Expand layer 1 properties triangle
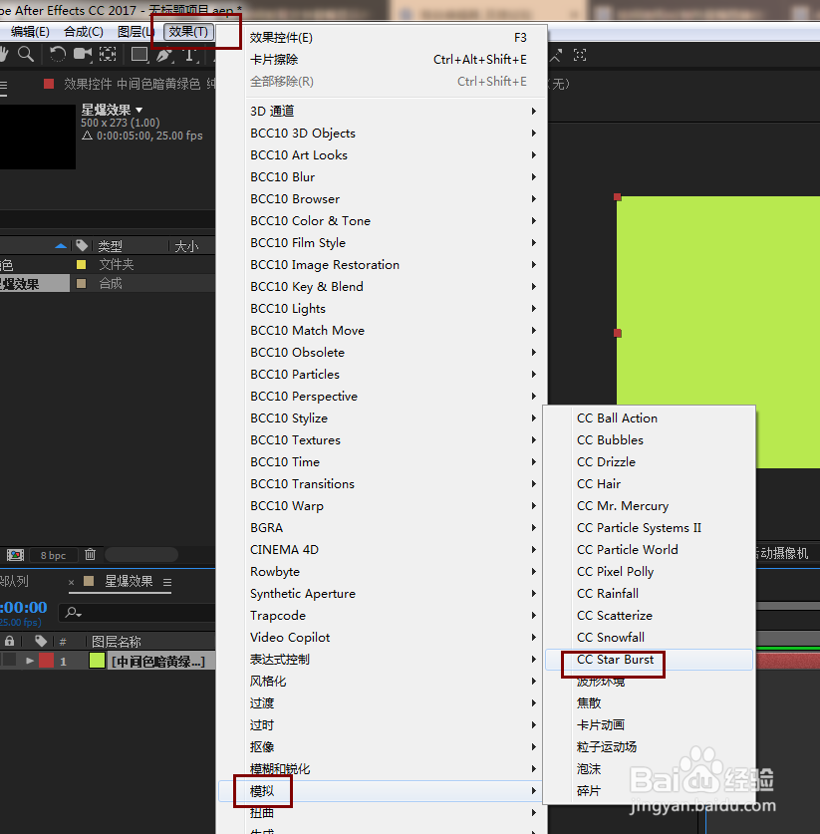Viewport: 820px width, 834px height. click(30, 661)
